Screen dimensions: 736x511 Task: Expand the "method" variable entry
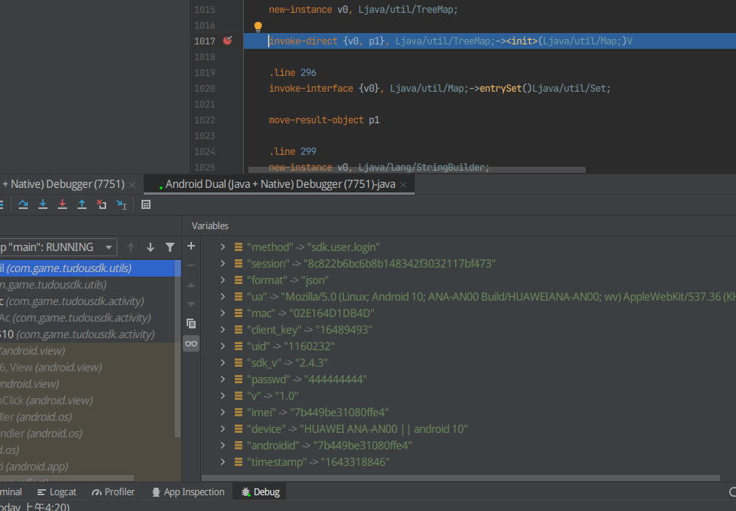pos(223,247)
